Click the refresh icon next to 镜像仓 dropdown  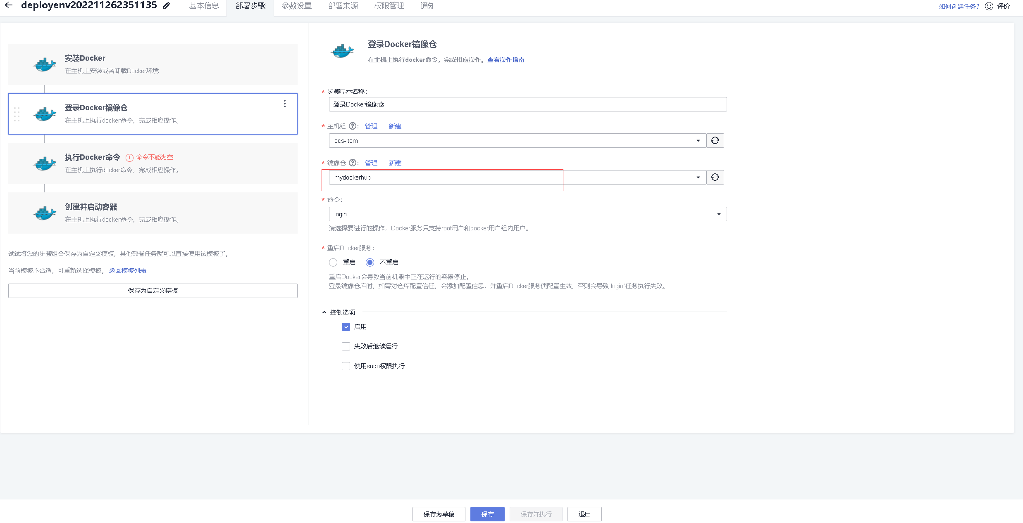(x=715, y=177)
